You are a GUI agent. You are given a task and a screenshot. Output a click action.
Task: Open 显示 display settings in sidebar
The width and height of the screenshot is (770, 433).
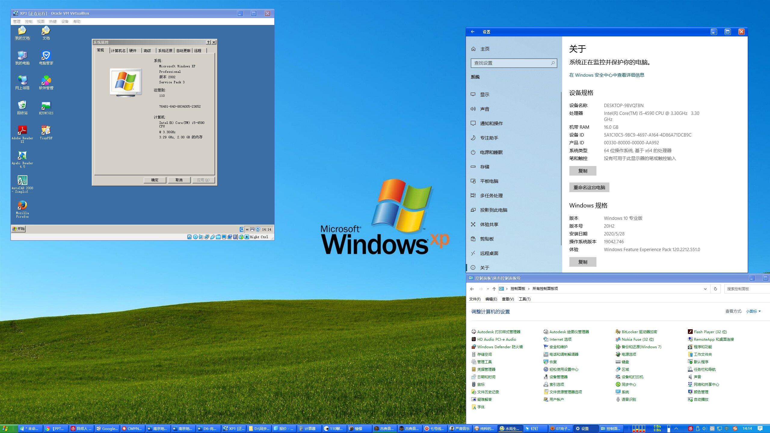point(513,94)
